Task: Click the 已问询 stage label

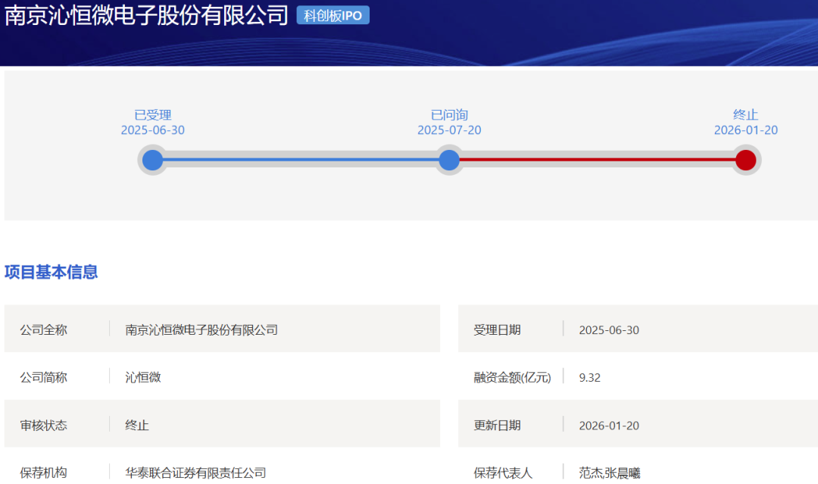Action: pos(449,114)
